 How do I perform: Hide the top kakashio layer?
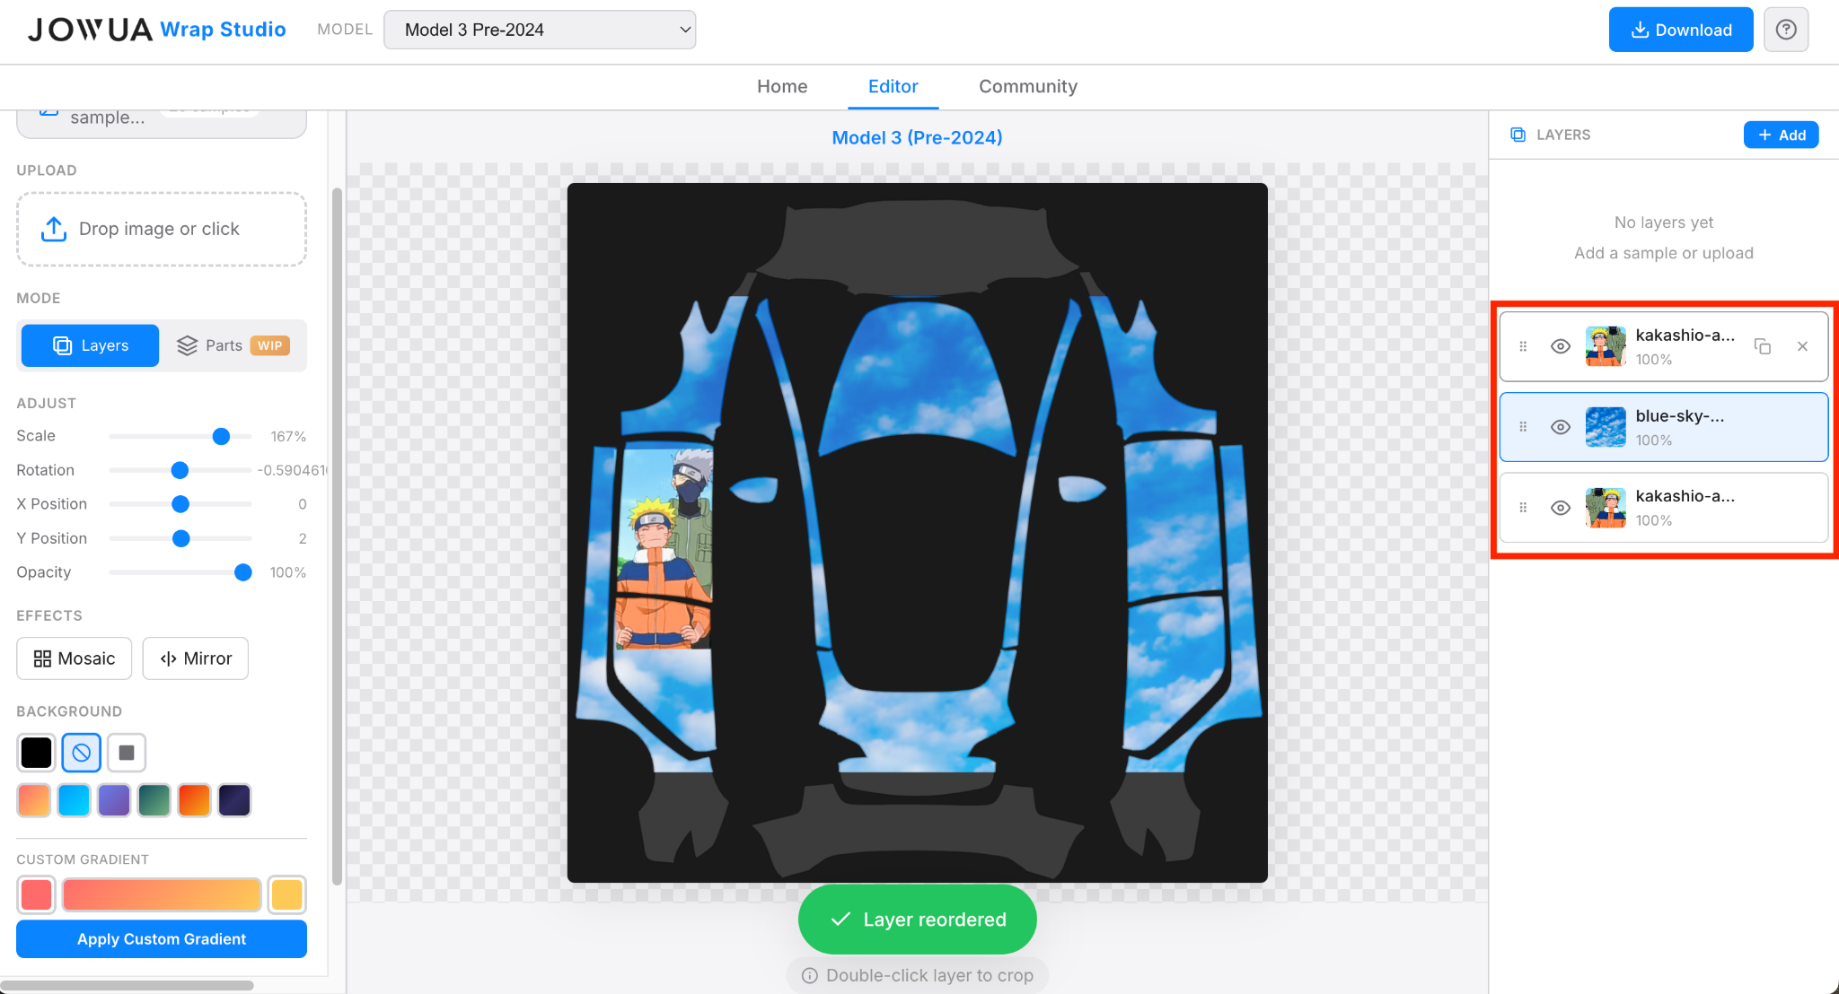pyautogui.click(x=1561, y=346)
